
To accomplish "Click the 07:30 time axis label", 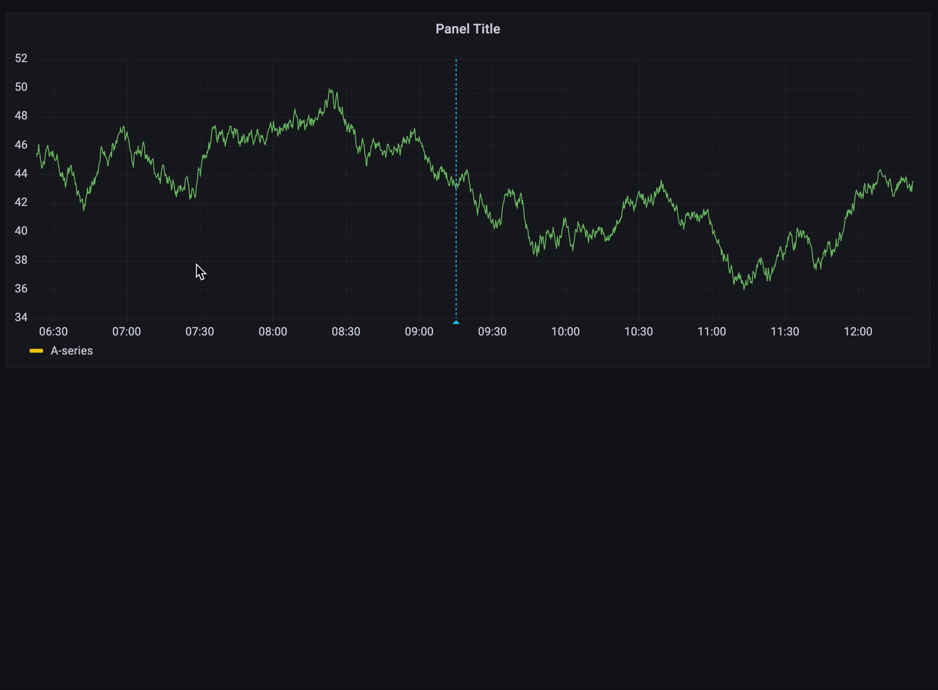I will (199, 332).
